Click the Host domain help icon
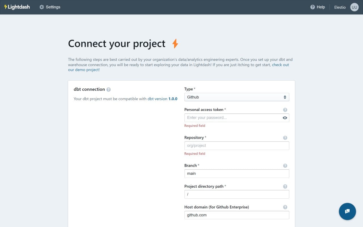Screen dimensions: 363x227 285,207
